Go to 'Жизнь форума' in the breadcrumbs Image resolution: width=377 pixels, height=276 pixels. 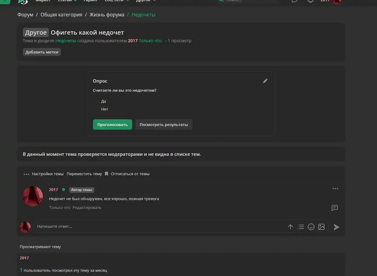point(107,15)
